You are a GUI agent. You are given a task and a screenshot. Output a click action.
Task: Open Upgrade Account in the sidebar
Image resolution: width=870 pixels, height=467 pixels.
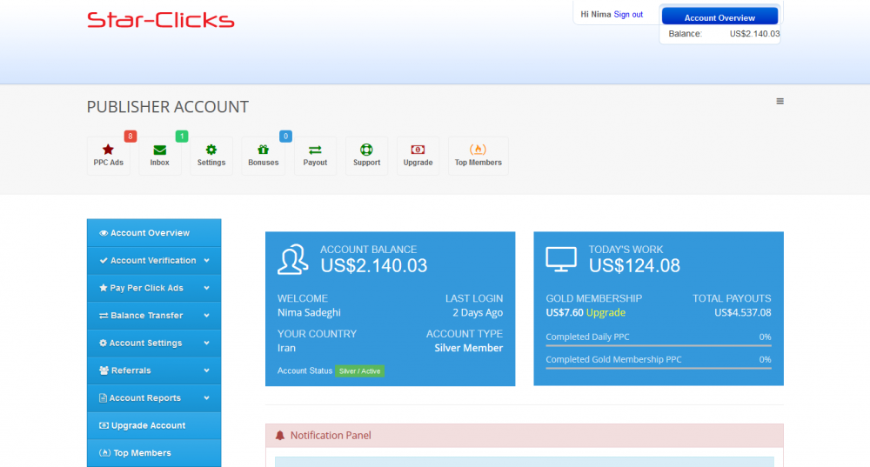[x=154, y=425]
